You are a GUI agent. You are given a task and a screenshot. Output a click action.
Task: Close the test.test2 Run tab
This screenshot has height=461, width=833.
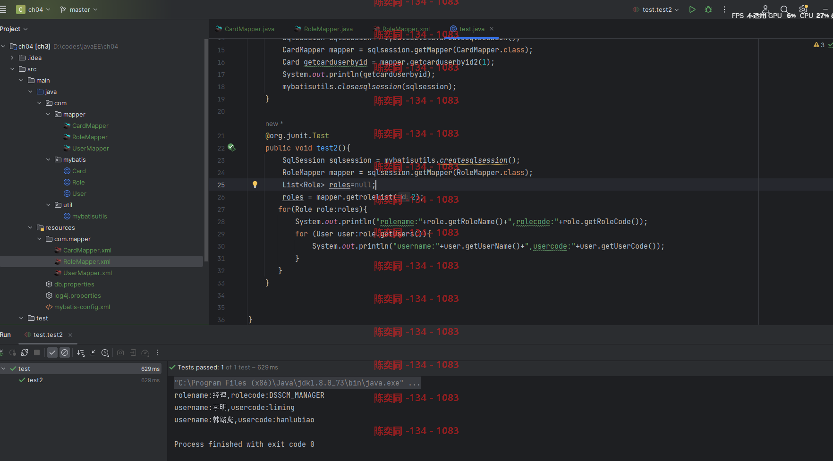coord(70,335)
